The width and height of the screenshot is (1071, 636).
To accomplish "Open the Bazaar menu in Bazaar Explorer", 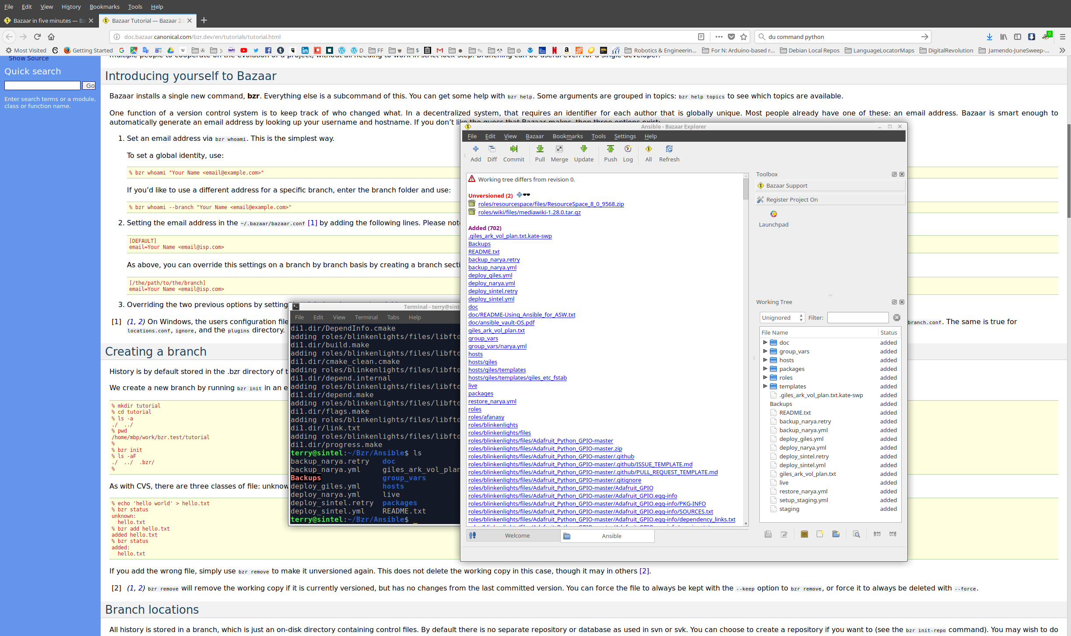I will pyautogui.click(x=534, y=136).
